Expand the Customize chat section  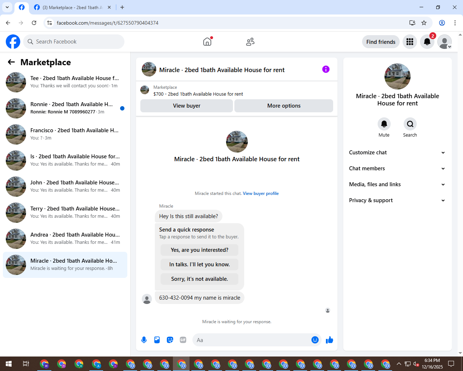click(397, 153)
